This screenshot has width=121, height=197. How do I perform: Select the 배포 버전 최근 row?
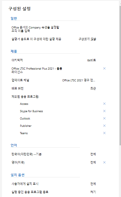[x=54, y=88]
